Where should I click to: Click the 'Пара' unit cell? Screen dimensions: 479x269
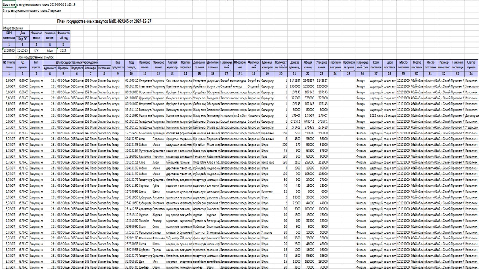(x=267, y=157)
